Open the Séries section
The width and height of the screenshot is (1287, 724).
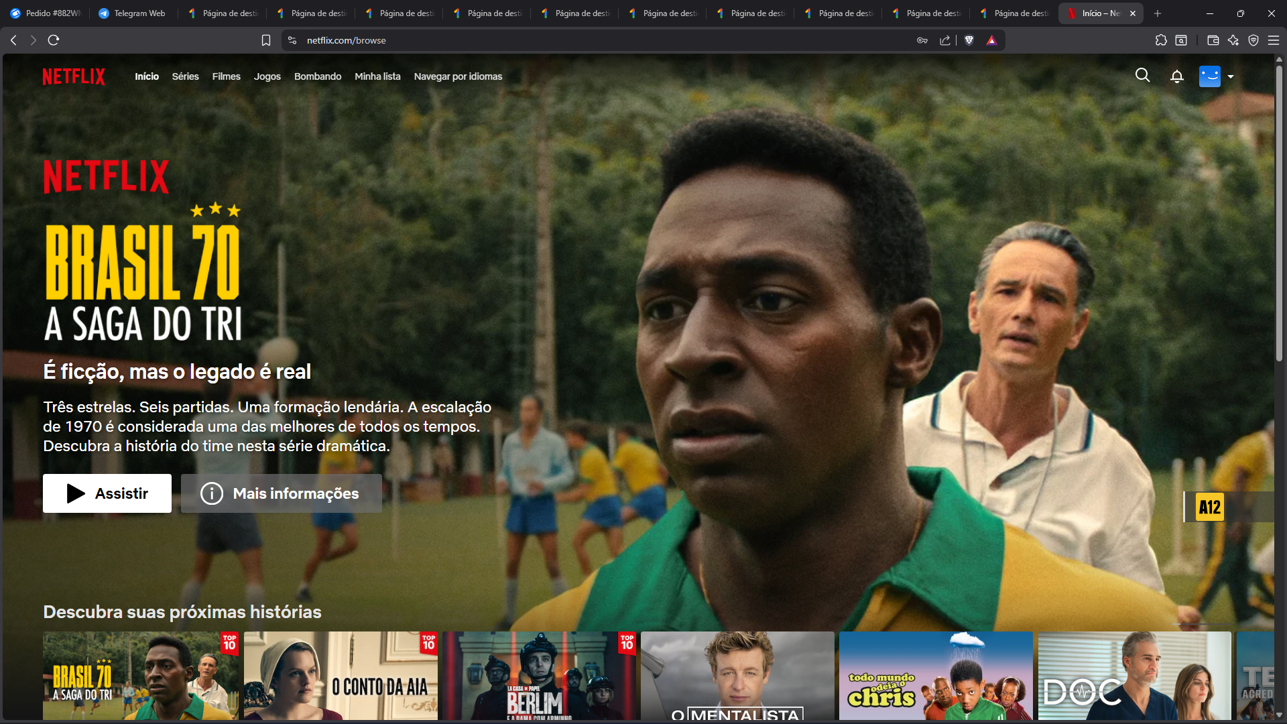(185, 76)
